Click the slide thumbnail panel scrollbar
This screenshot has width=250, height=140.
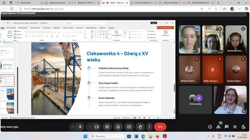pyautogui.click(x=17, y=90)
